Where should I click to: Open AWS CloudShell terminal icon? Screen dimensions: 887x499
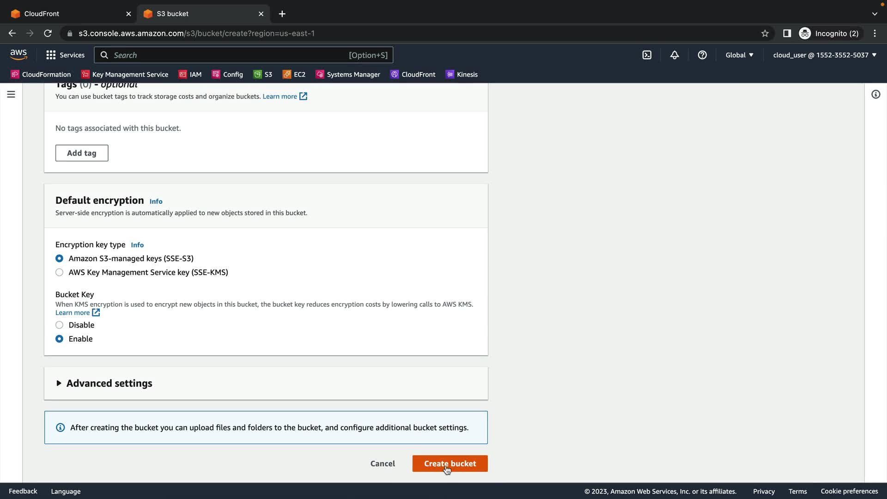[x=647, y=55]
